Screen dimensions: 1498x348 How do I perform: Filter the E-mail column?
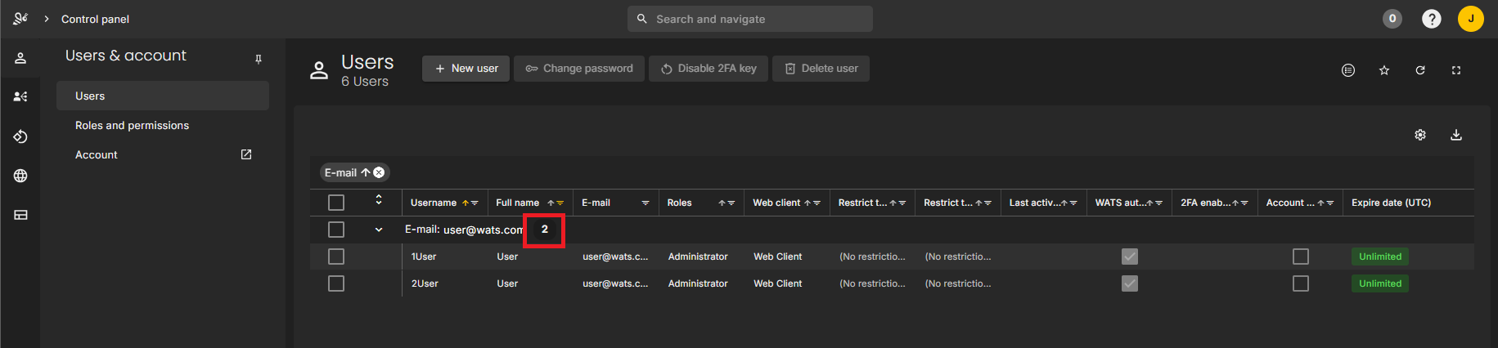[x=646, y=203]
